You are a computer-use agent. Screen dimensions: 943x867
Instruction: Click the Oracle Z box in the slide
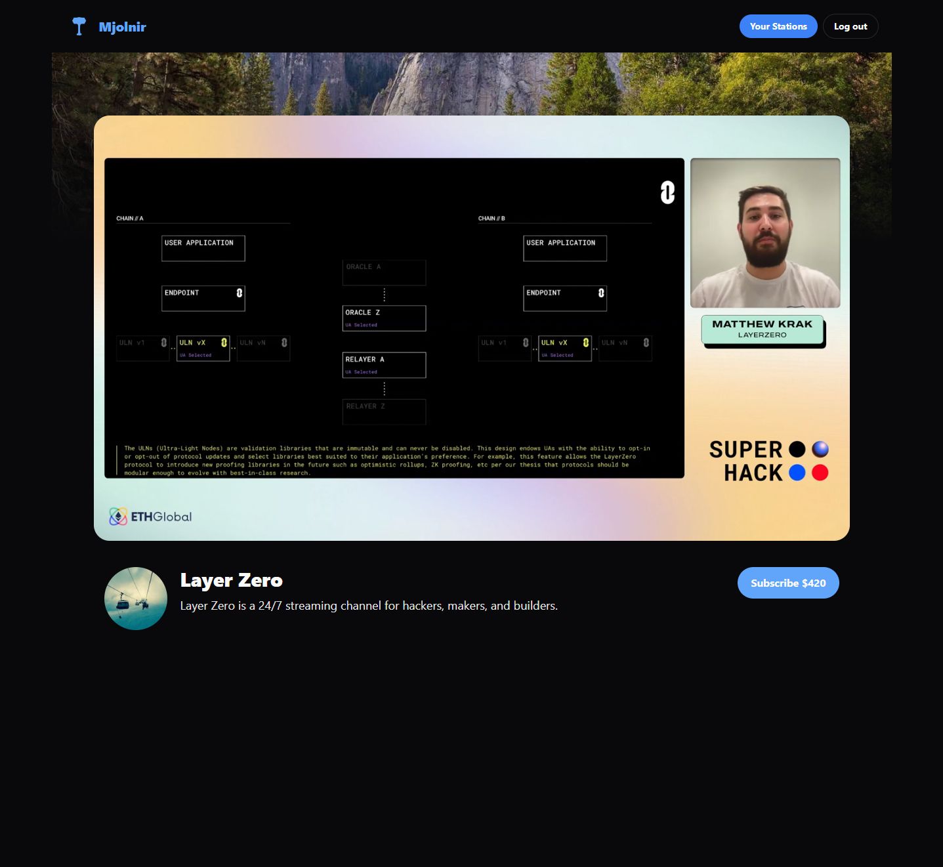(x=384, y=318)
